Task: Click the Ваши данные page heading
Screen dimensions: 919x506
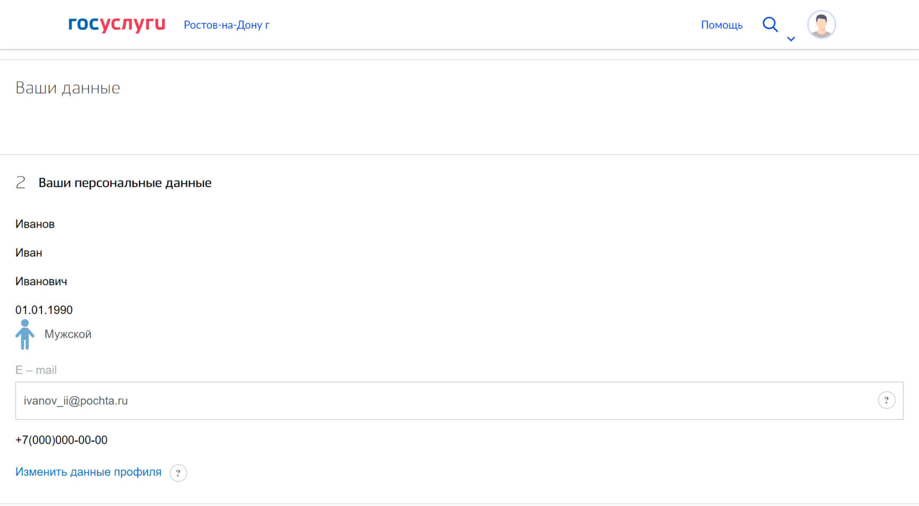Action: click(x=68, y=88)
